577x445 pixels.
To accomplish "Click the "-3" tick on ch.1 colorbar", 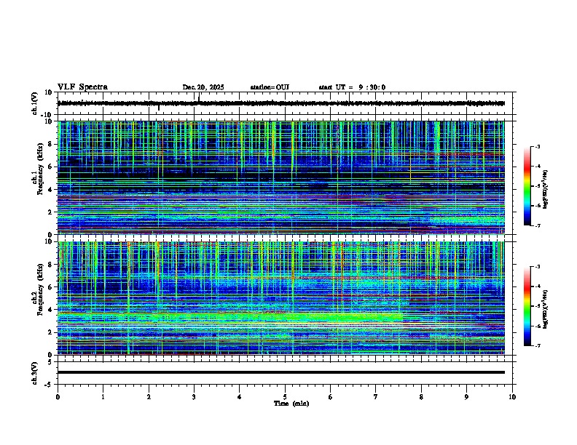I will coord(537,146).
